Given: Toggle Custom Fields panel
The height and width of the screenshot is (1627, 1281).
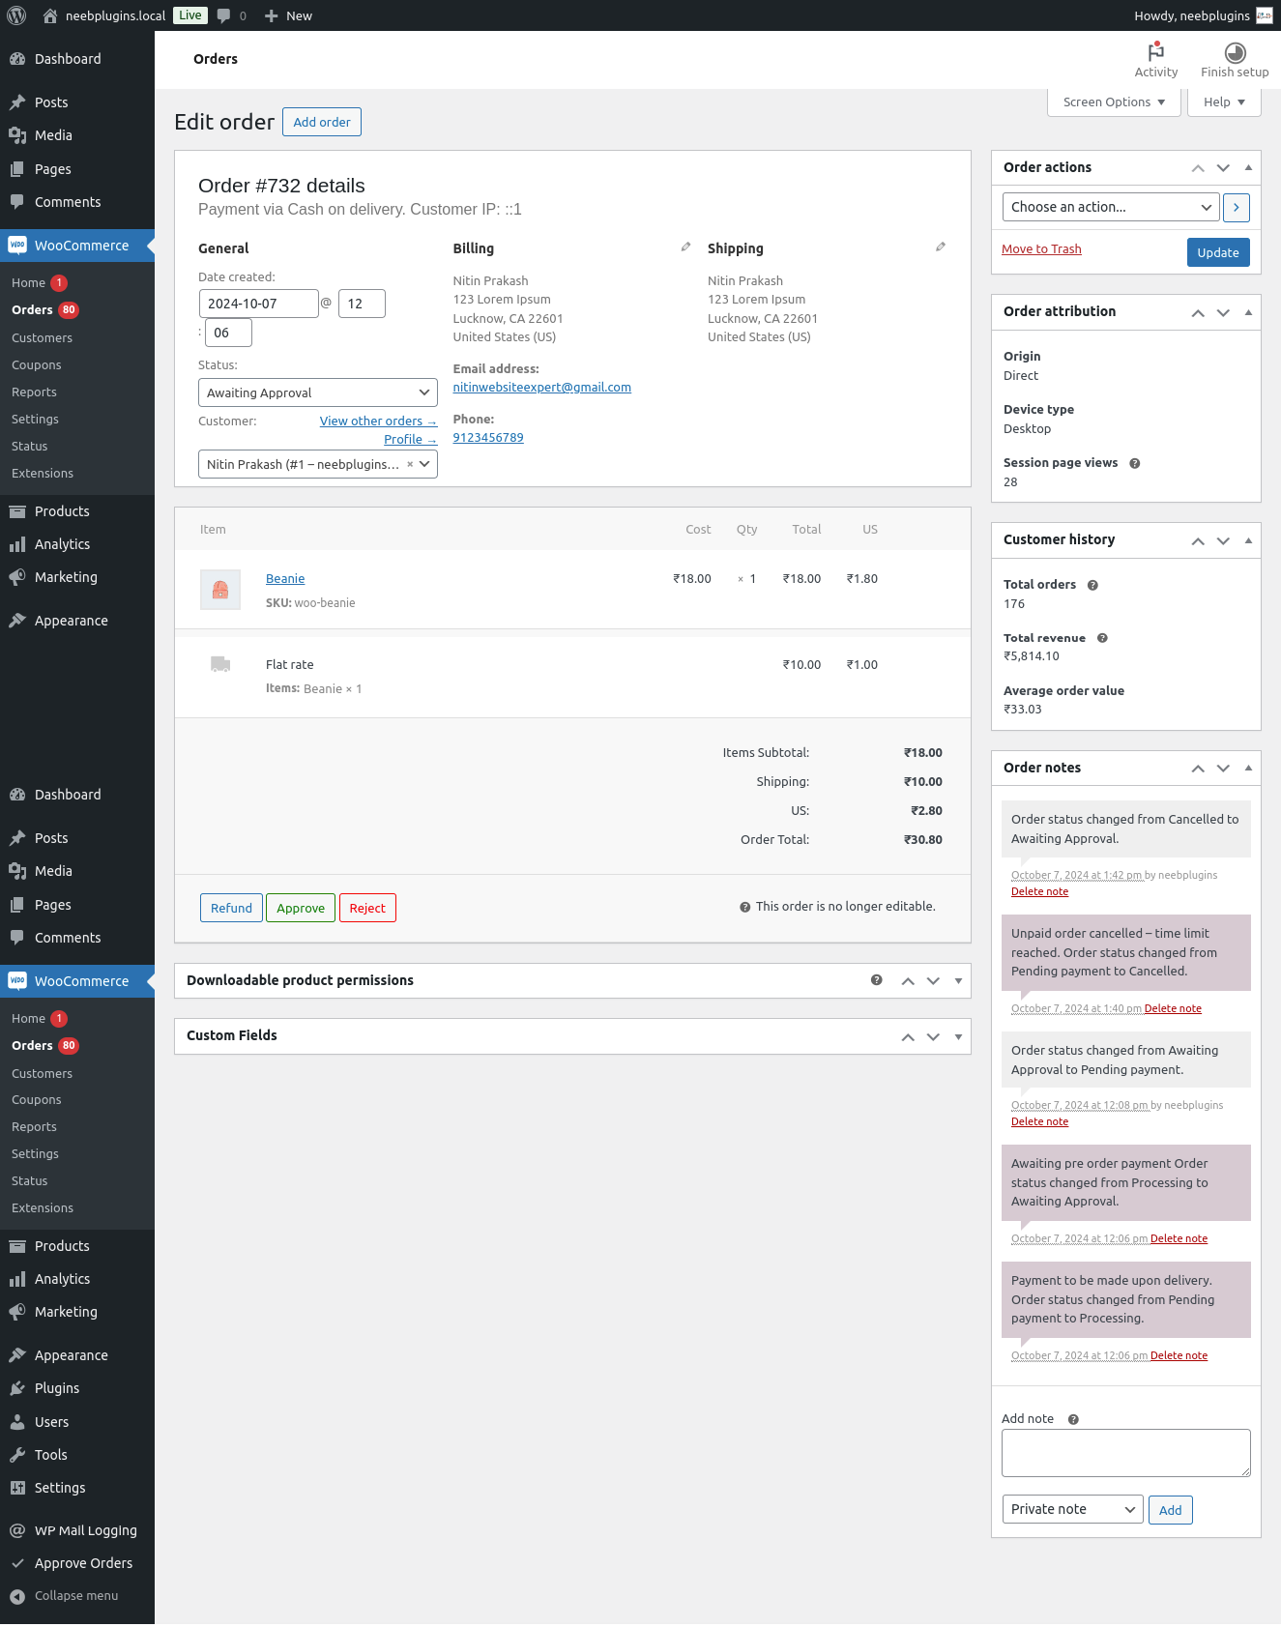Looking at the screenshot, I should [958, 1036].
